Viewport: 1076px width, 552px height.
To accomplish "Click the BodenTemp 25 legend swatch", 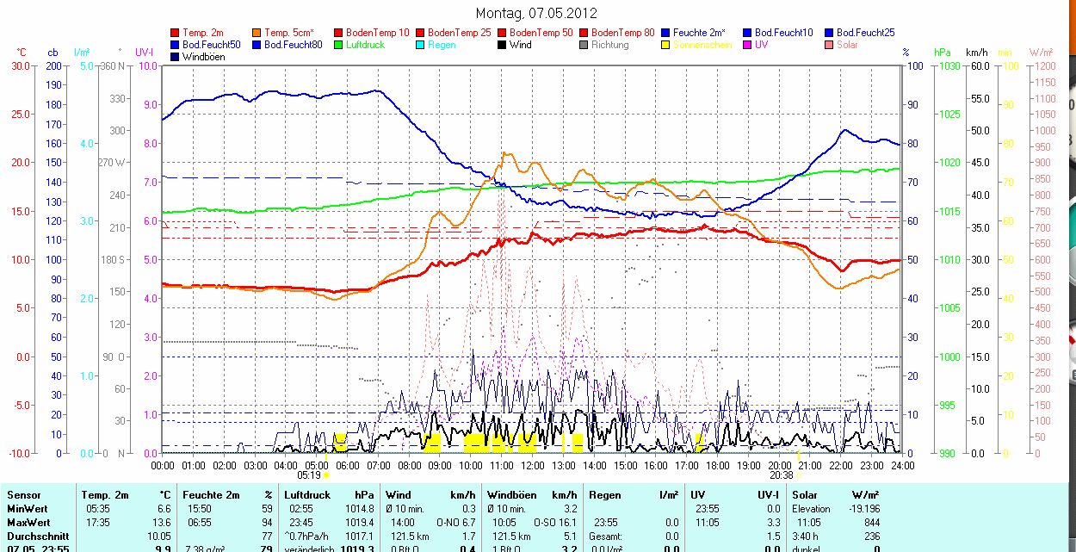I will [x=420, y=33].
